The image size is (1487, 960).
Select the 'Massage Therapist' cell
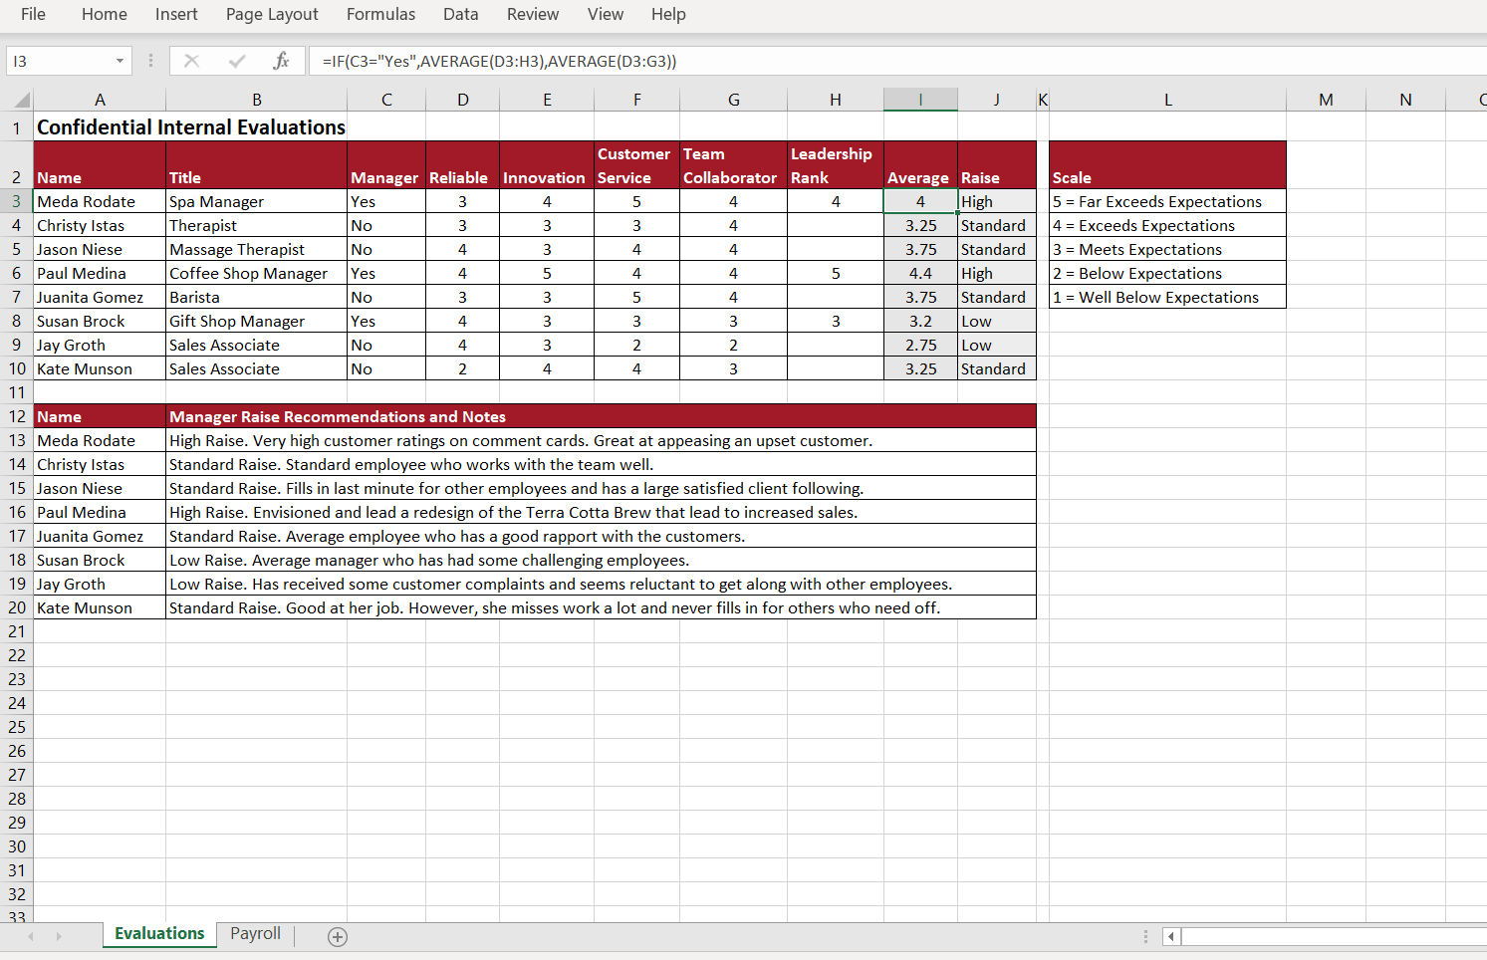[256, 249]
